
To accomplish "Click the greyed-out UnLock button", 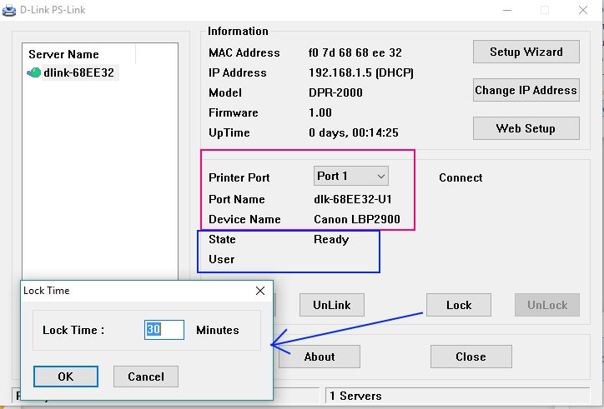I will 547,305.
